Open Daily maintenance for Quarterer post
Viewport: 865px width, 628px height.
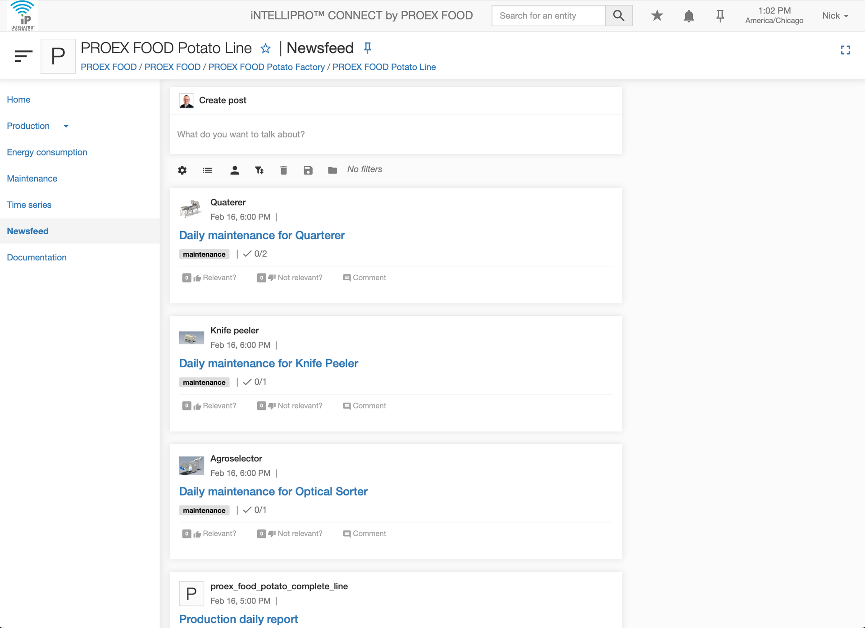[x=262, y=235]
